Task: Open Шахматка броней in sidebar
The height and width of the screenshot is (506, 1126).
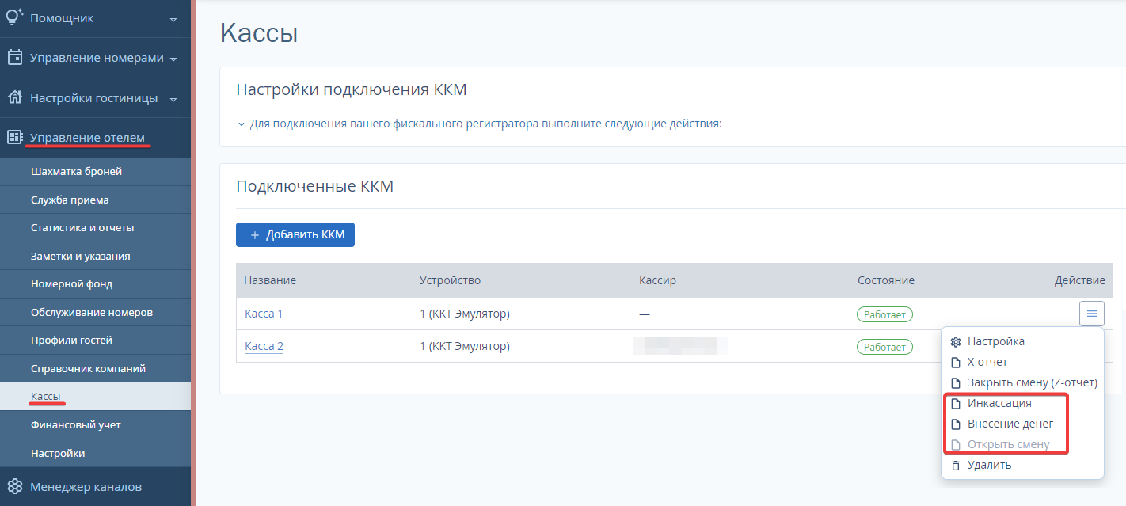Action: [95, 171]
